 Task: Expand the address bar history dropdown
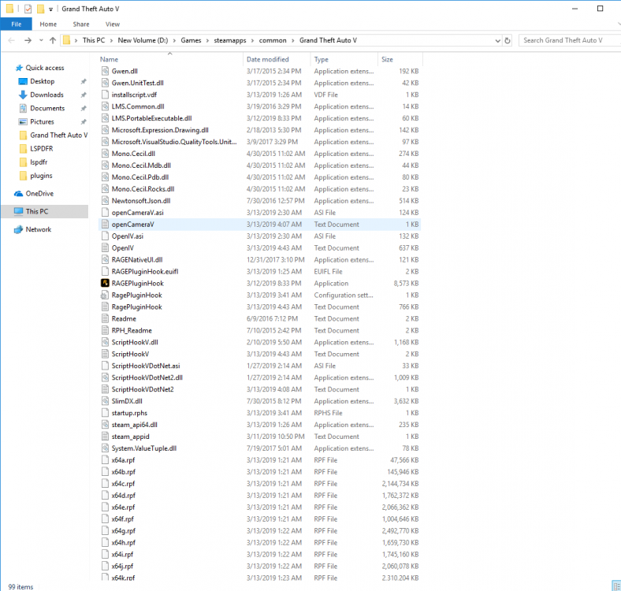498,40
